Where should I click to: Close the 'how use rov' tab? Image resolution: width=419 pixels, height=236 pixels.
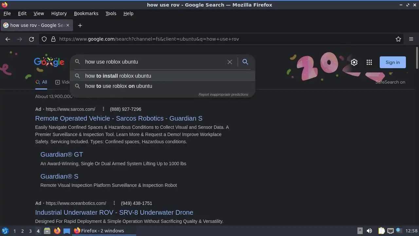67,25
